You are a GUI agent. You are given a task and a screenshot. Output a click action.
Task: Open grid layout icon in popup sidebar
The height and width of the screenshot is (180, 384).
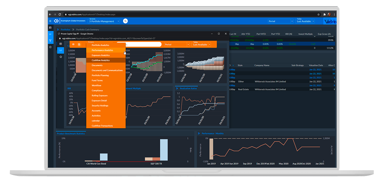pos(60,44)
